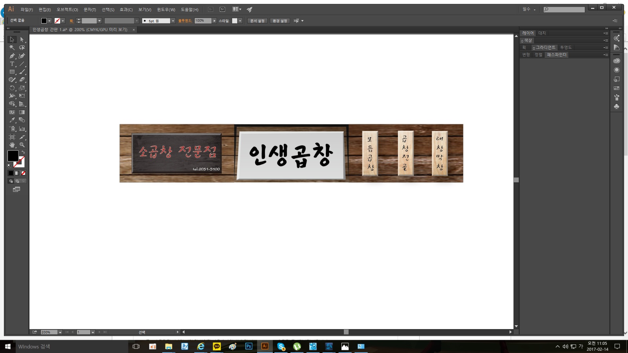The height and width of the screenshot is (353, 628).
Task: Click the Fill color swatch in toolbox
Action: pyautogui.click(x=13, y=155)
